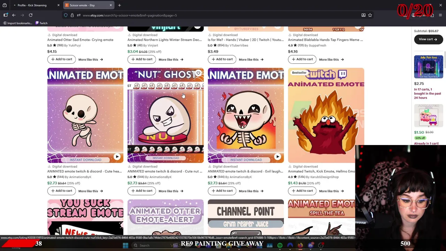The image size is (446, 251).
Task: Open the Firefox taskbar icon
Action: point(300,245)
